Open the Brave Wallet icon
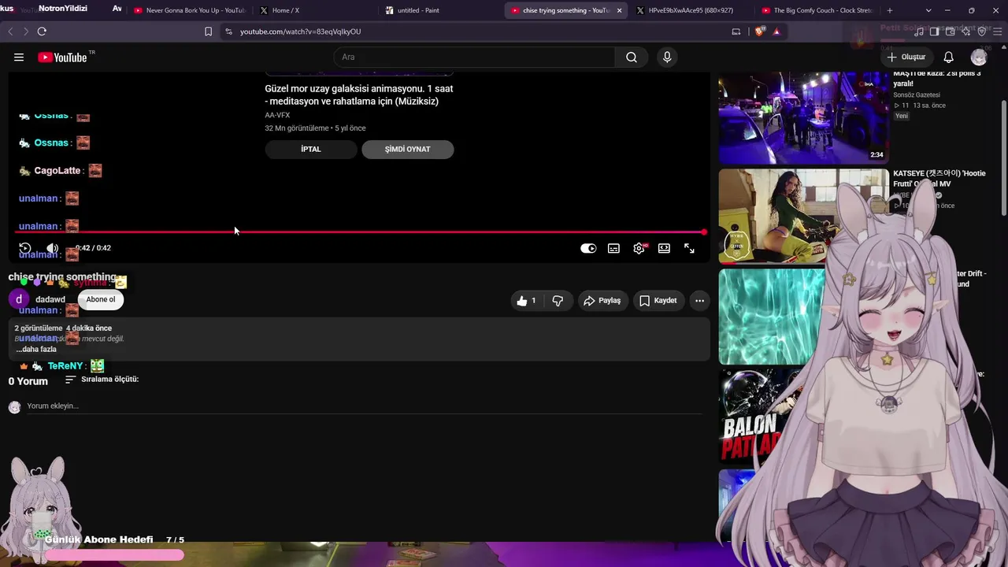This screenshot has height=567, width=1008. tap(950, 31)
